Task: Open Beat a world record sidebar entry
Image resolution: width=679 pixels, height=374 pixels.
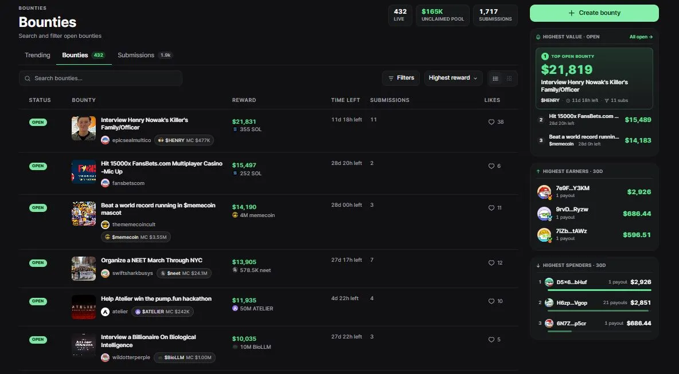Action: (594, 140)
